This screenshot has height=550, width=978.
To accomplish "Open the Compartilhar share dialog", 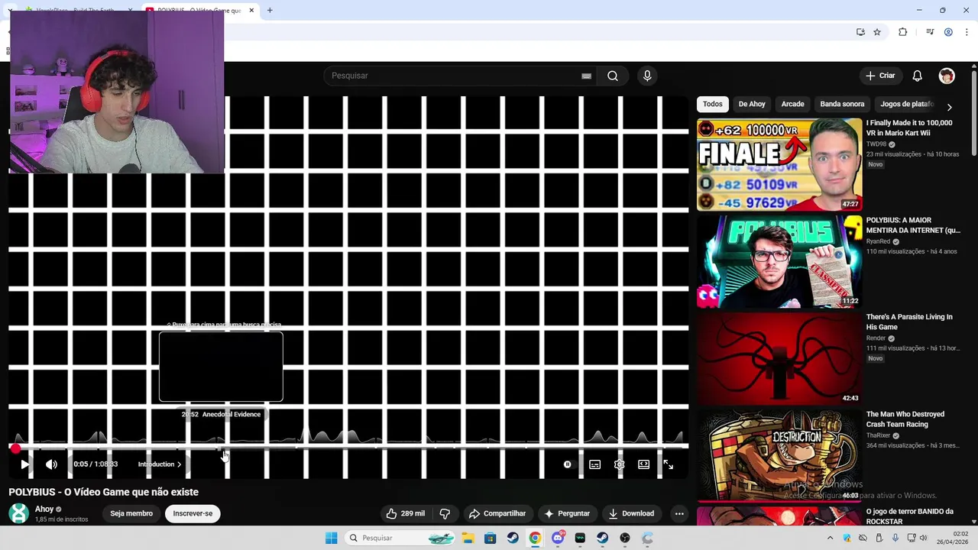I will pyautogui.click(x=497, y=513).
